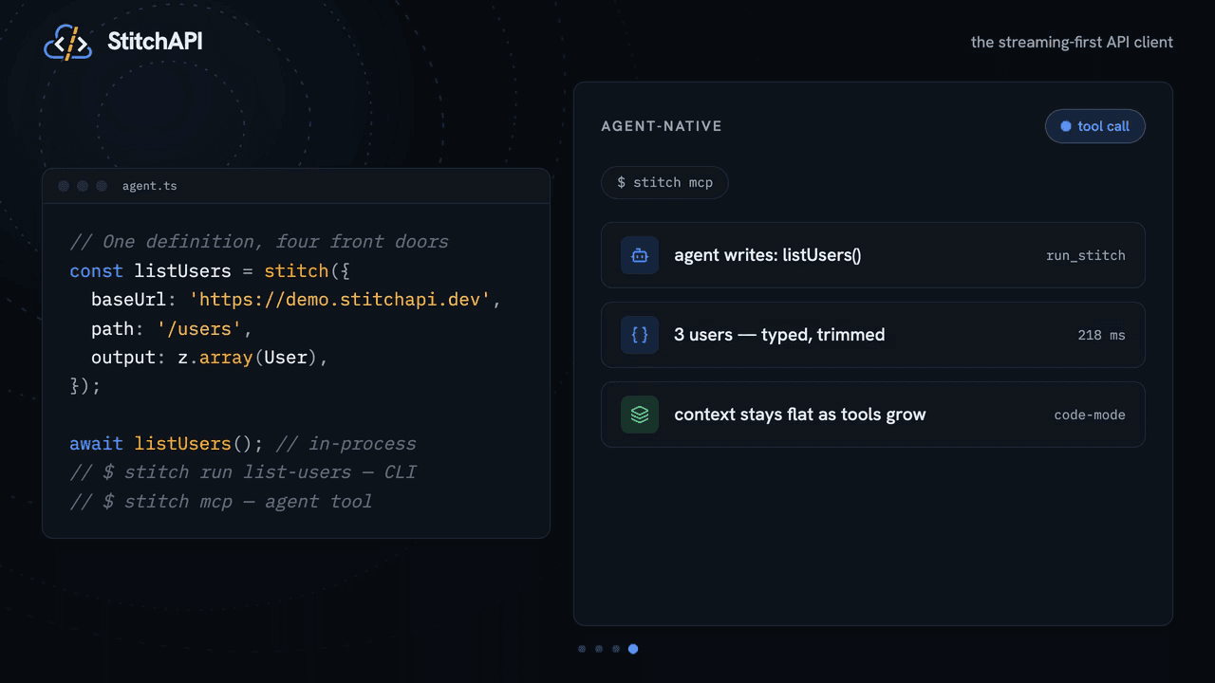
Task: Open the StitchAPI brand name link
Action: click(155, 42)
